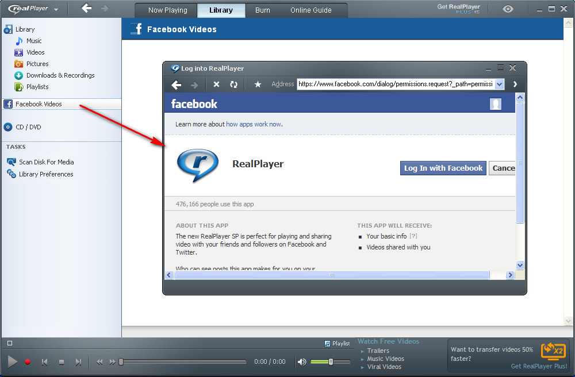Image resolution: width=575 pixels, height=377 pixels.
Task: Expand the Address bar dropdown arrow
Action: 499,84
